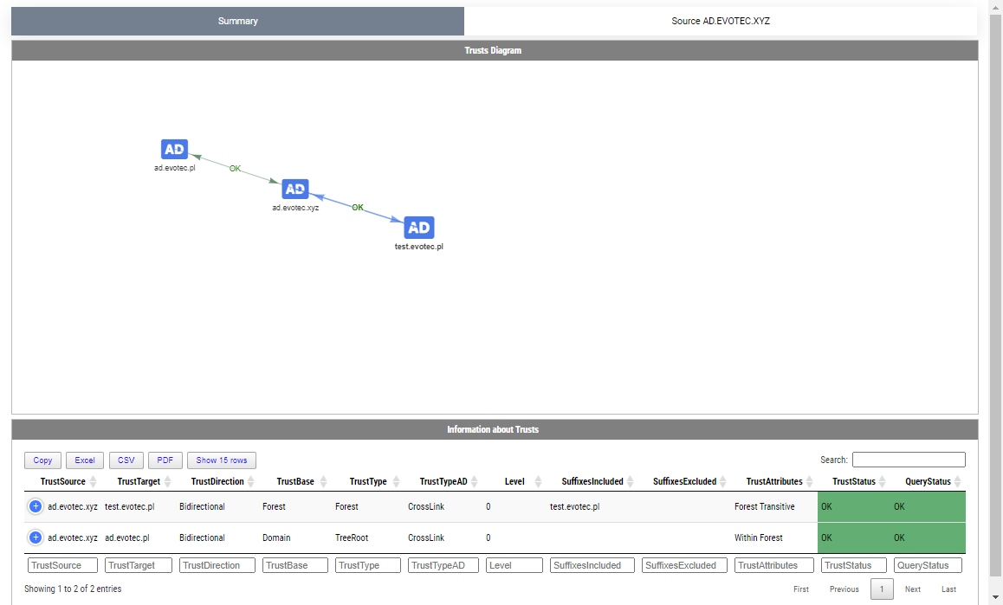This screenshot has height=605, width=1003.
Task: Switch to the Summary tab
Action: point(237,21)
